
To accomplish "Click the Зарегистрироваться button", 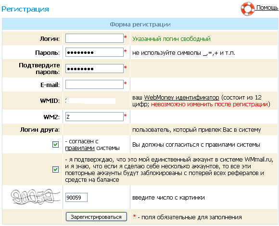I will click(96, 217).
